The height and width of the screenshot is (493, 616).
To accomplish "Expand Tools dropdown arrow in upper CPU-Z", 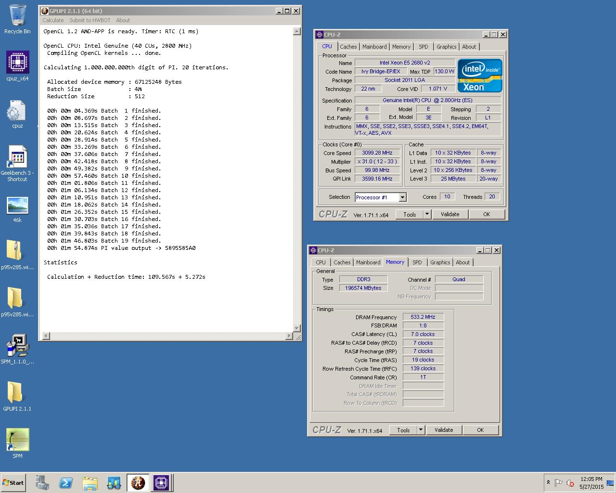I will pyautogui.click(x=427, y=214).
